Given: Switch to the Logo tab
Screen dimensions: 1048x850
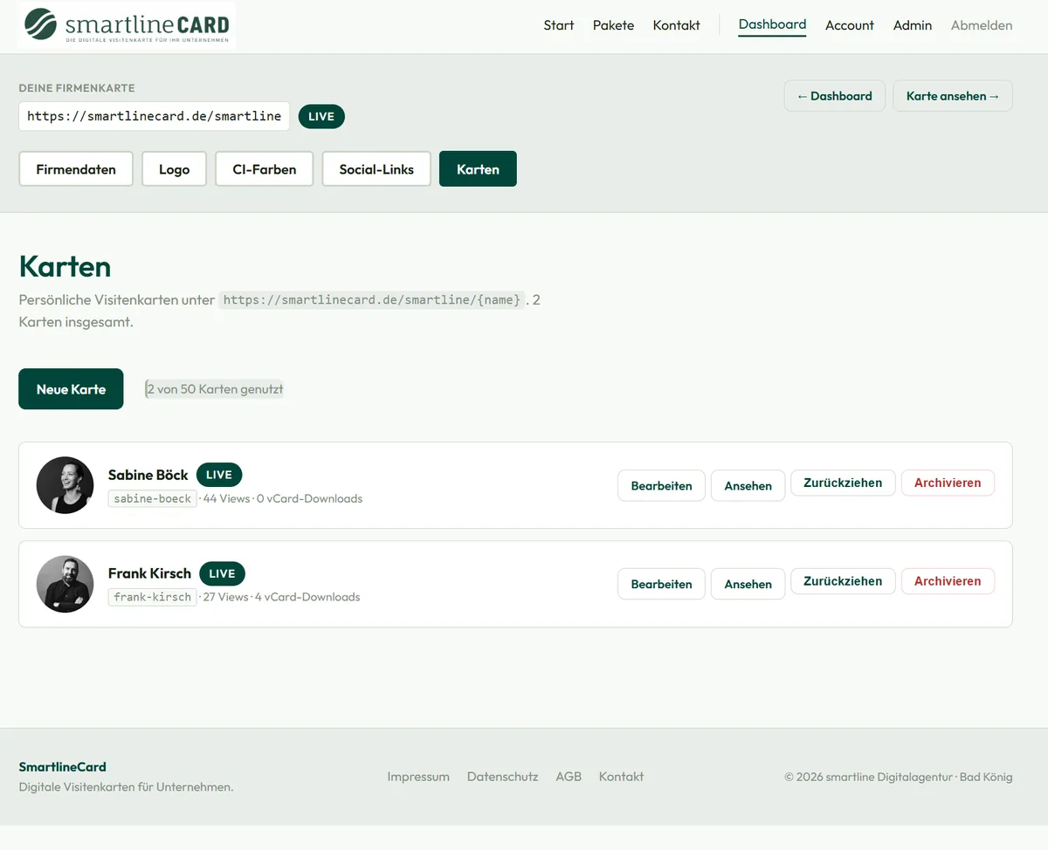Looking at the screenshot, I should coord(174,169).
